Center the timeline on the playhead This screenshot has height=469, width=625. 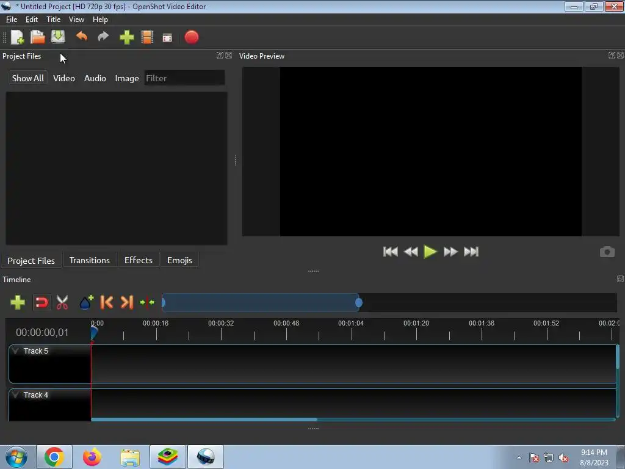point(147,302)
